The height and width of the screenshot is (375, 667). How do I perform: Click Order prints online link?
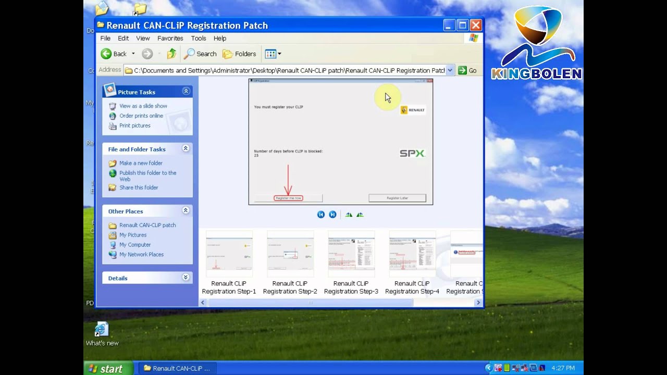click(x=141, y=116)
